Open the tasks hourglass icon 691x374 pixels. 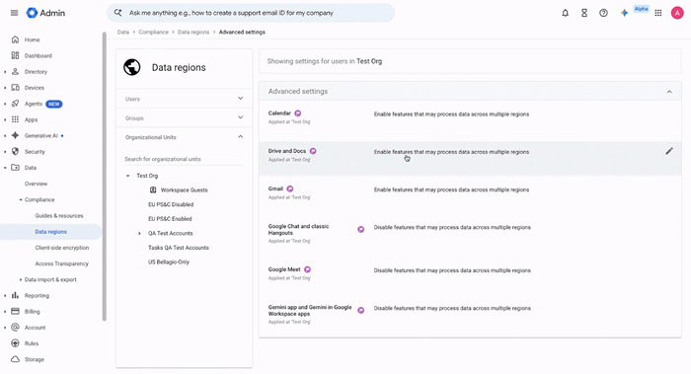[x=584, y=13]
